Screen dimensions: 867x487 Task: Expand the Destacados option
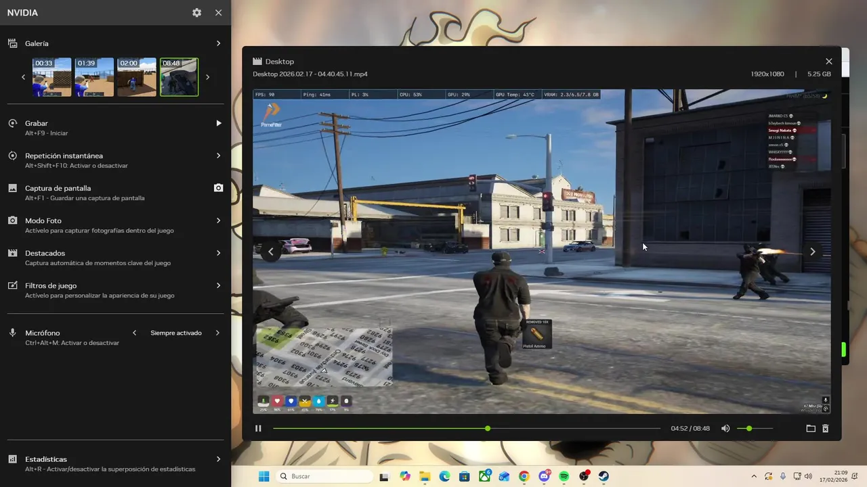(x=218, y=253)
